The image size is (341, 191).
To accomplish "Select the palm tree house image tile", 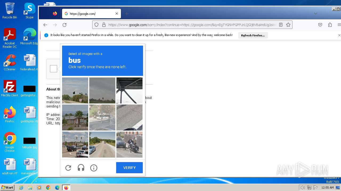I will tap(75, 118).
